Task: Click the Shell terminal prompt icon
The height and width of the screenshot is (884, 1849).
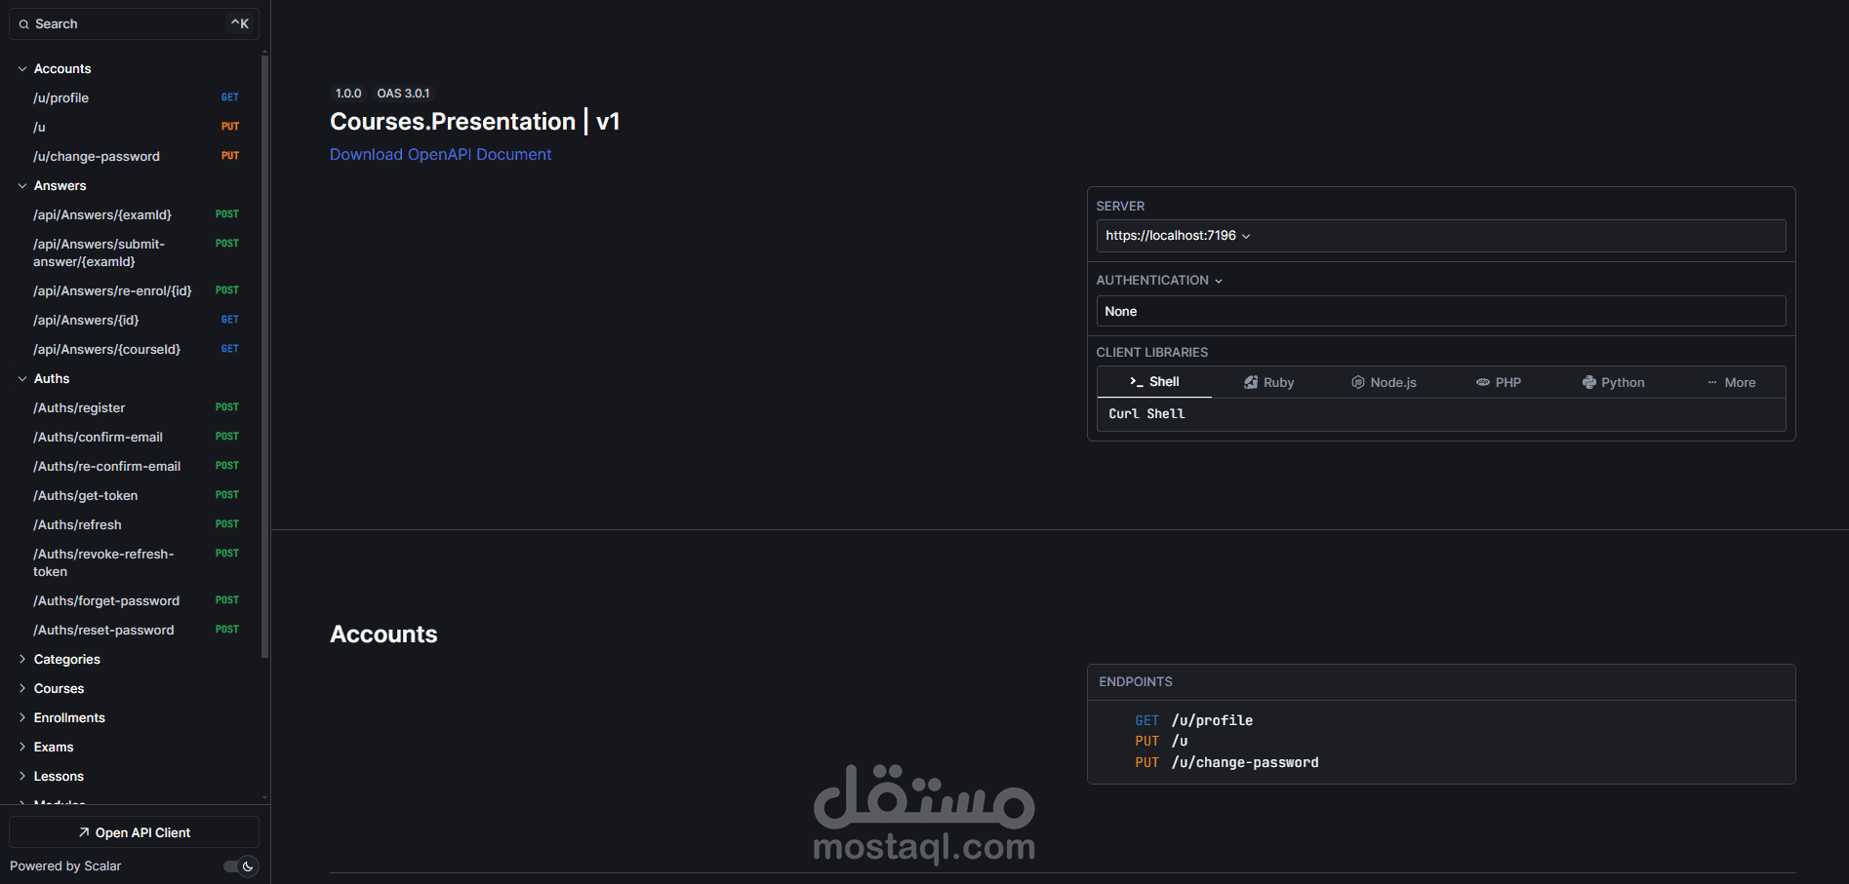Action: click(x=1135, y=382)
